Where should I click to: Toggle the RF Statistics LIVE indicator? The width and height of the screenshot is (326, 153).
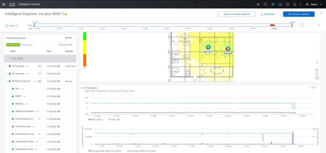(x=313, y=88)
